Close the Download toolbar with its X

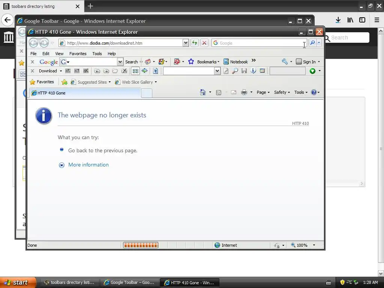pos(32,71)
